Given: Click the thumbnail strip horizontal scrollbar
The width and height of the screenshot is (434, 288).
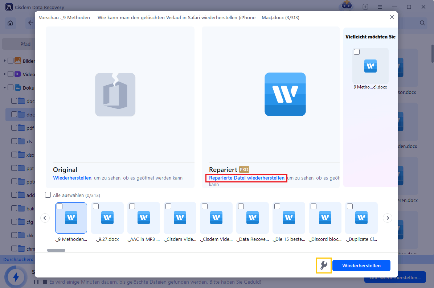Looking at the screenshot, I should pos(56,250).
